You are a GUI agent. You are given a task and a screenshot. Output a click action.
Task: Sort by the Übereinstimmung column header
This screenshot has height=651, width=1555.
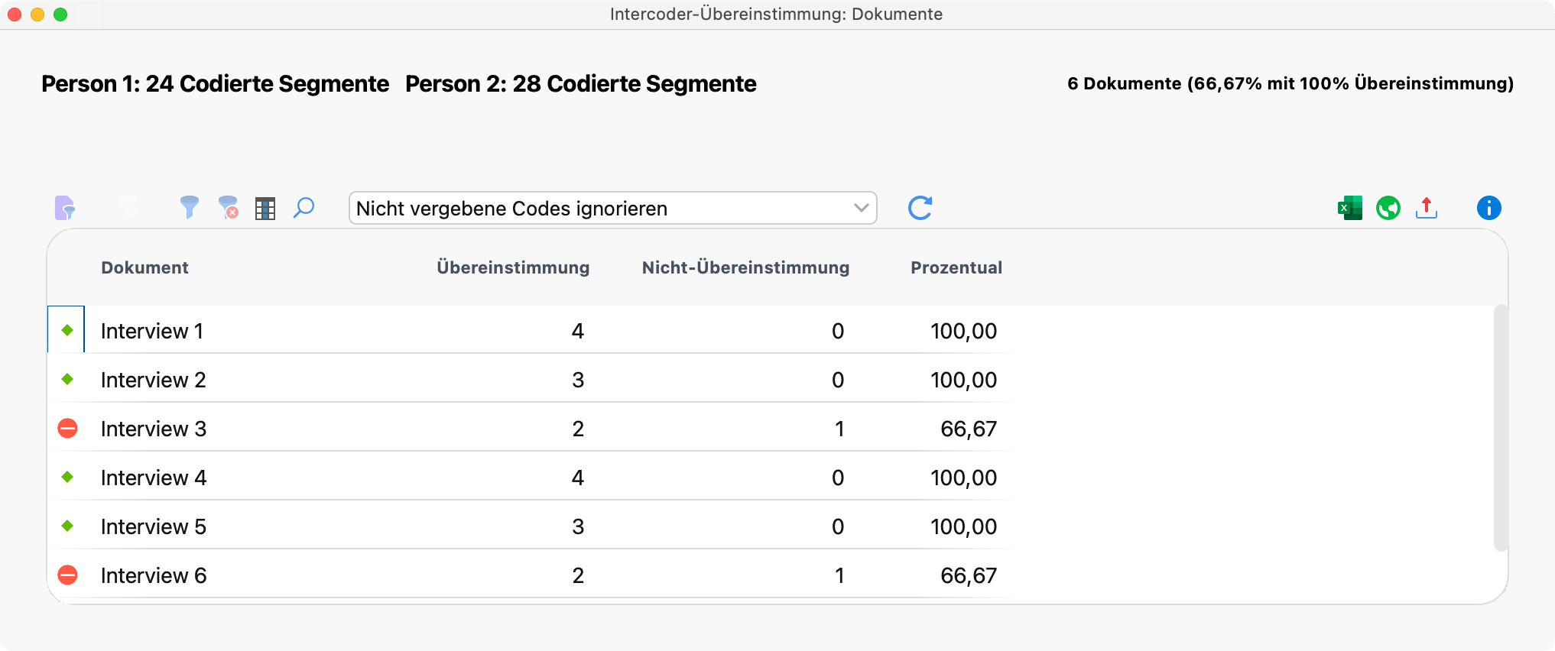[x=513, y=267]
